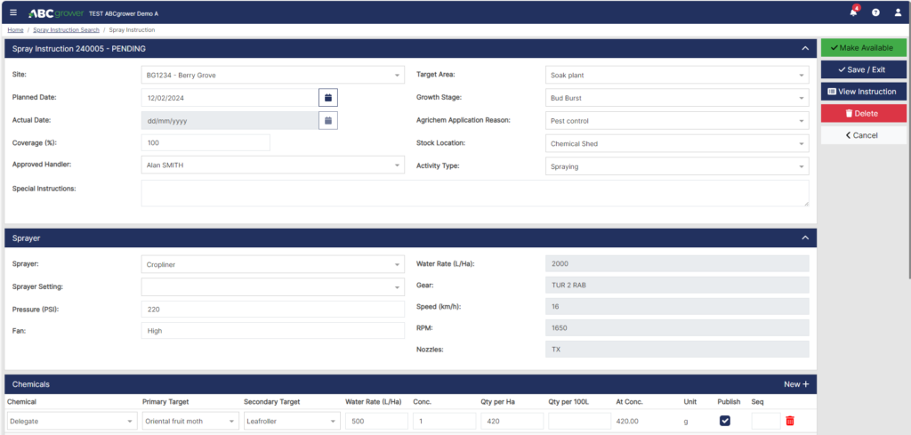Click the Actual Date field
The height and width of the screenshot is (435, 911).
pyautogui.click(x=230, y=120)
